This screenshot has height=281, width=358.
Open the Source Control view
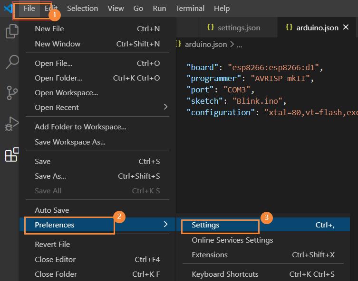[x=12, y=92]
